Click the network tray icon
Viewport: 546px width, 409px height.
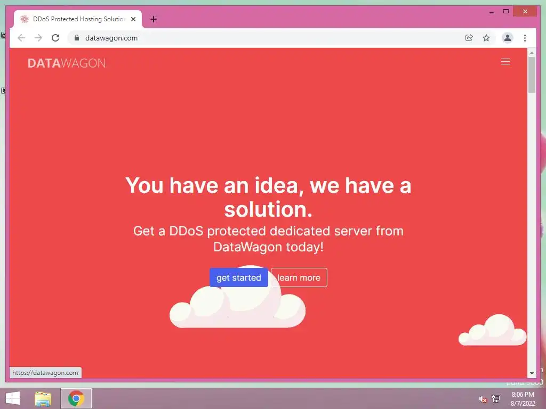tap(496, 398)
